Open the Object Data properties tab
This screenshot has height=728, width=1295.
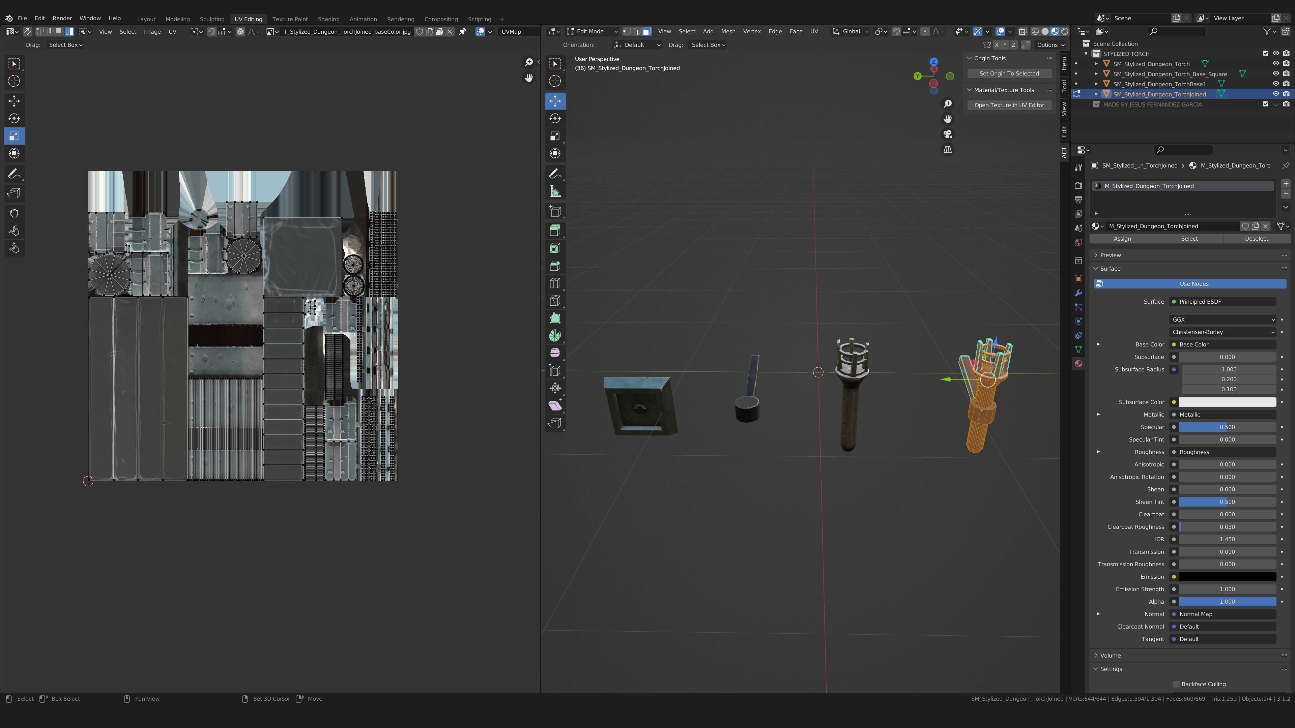1078,349
